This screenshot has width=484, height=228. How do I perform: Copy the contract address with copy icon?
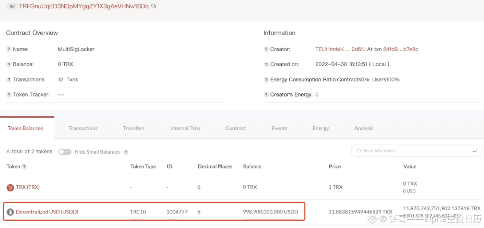[x=154, y=6]
